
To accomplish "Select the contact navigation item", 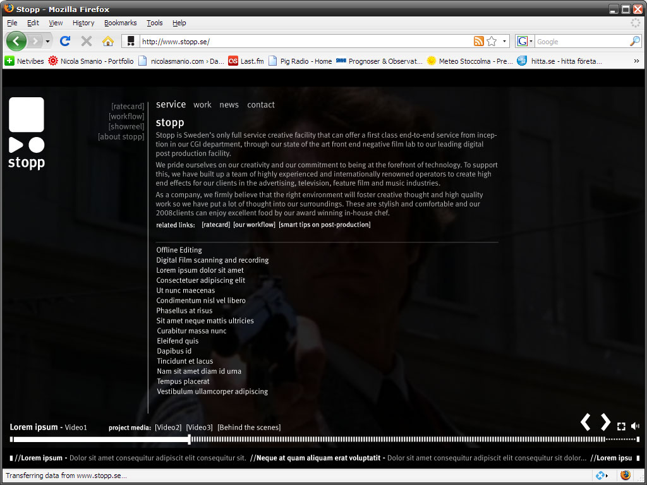I will 261,105.
